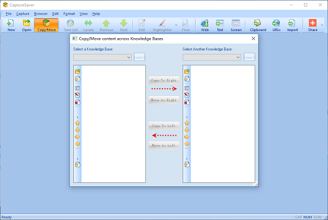Click the red delete icon in right panel
Screen dimensions: 328x220
point(187,102)
